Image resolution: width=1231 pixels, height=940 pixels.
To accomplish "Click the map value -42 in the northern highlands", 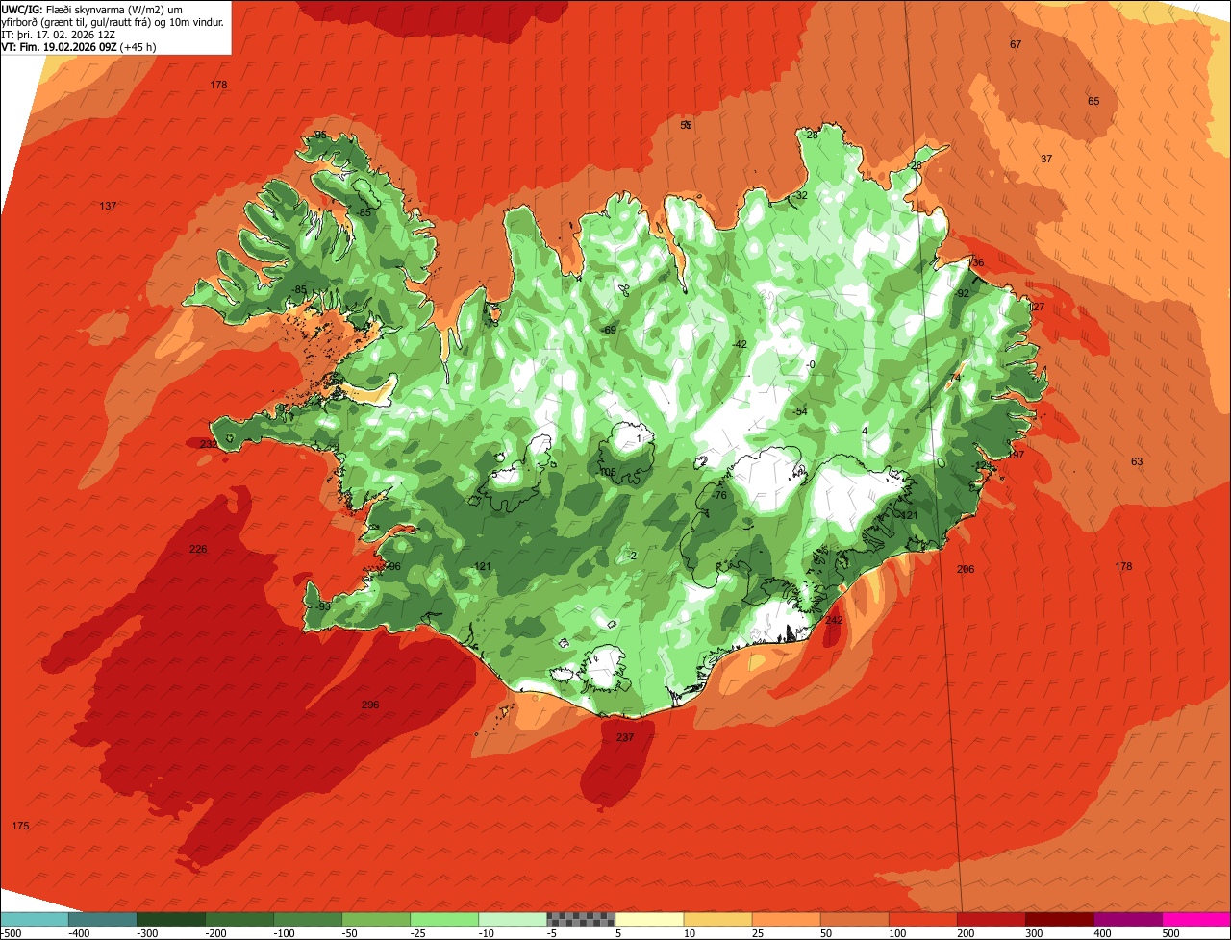I will (740, 344).
